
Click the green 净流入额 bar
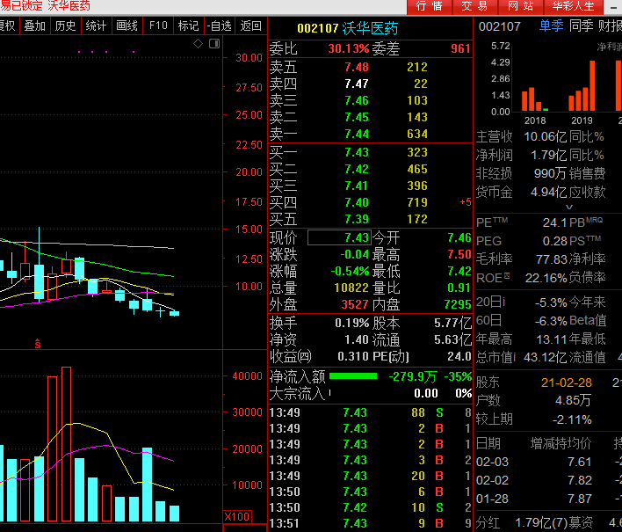(353, 376)
